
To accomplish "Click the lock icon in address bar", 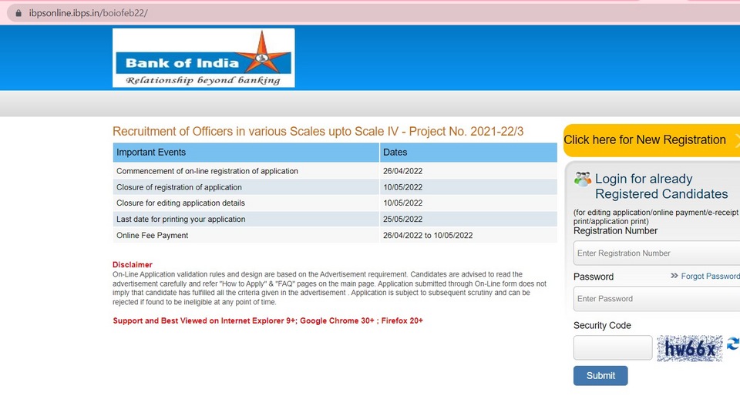I will [18, 13].
